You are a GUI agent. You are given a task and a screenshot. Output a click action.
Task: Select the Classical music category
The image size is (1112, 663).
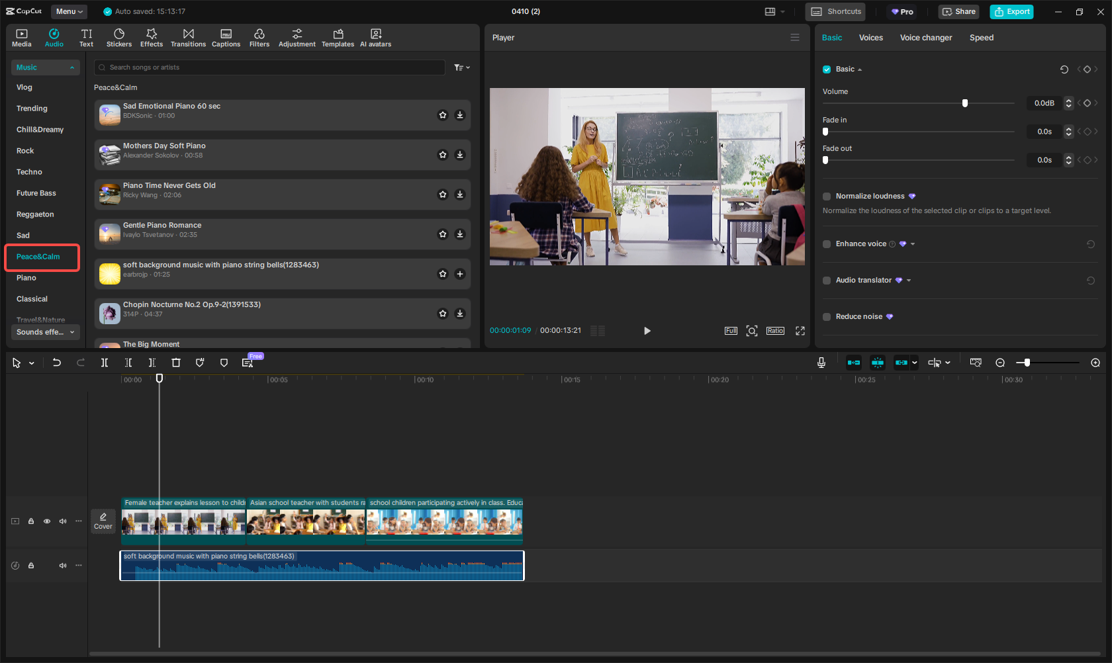[x=32, y=299]
